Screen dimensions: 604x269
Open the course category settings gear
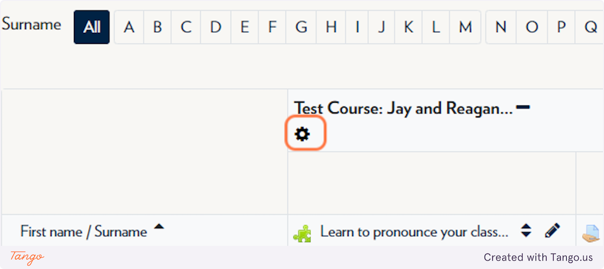pyautogui.click(x=303, y=134)
